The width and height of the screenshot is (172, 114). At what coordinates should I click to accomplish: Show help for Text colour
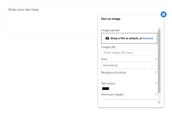click(156, 83)
